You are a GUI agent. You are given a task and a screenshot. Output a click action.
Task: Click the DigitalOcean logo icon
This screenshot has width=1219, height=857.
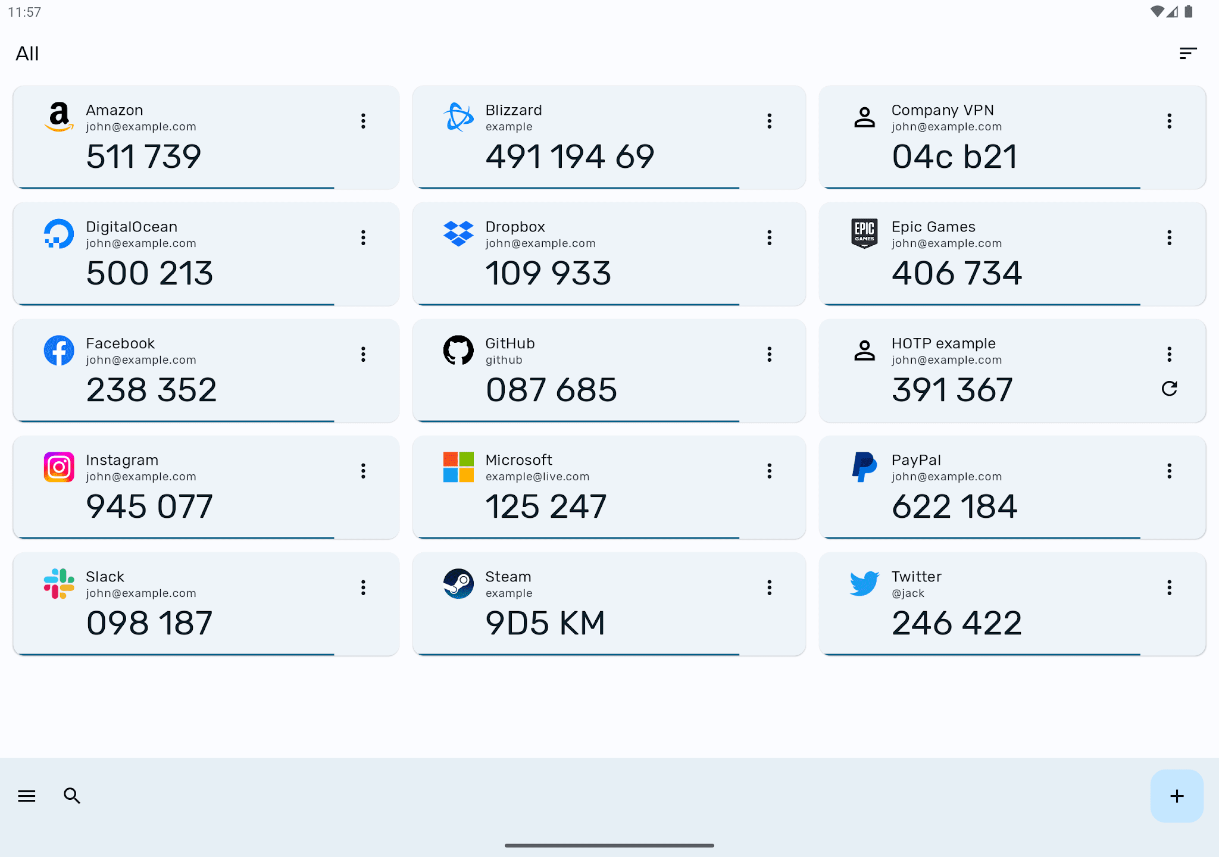[x=59, y=233]
